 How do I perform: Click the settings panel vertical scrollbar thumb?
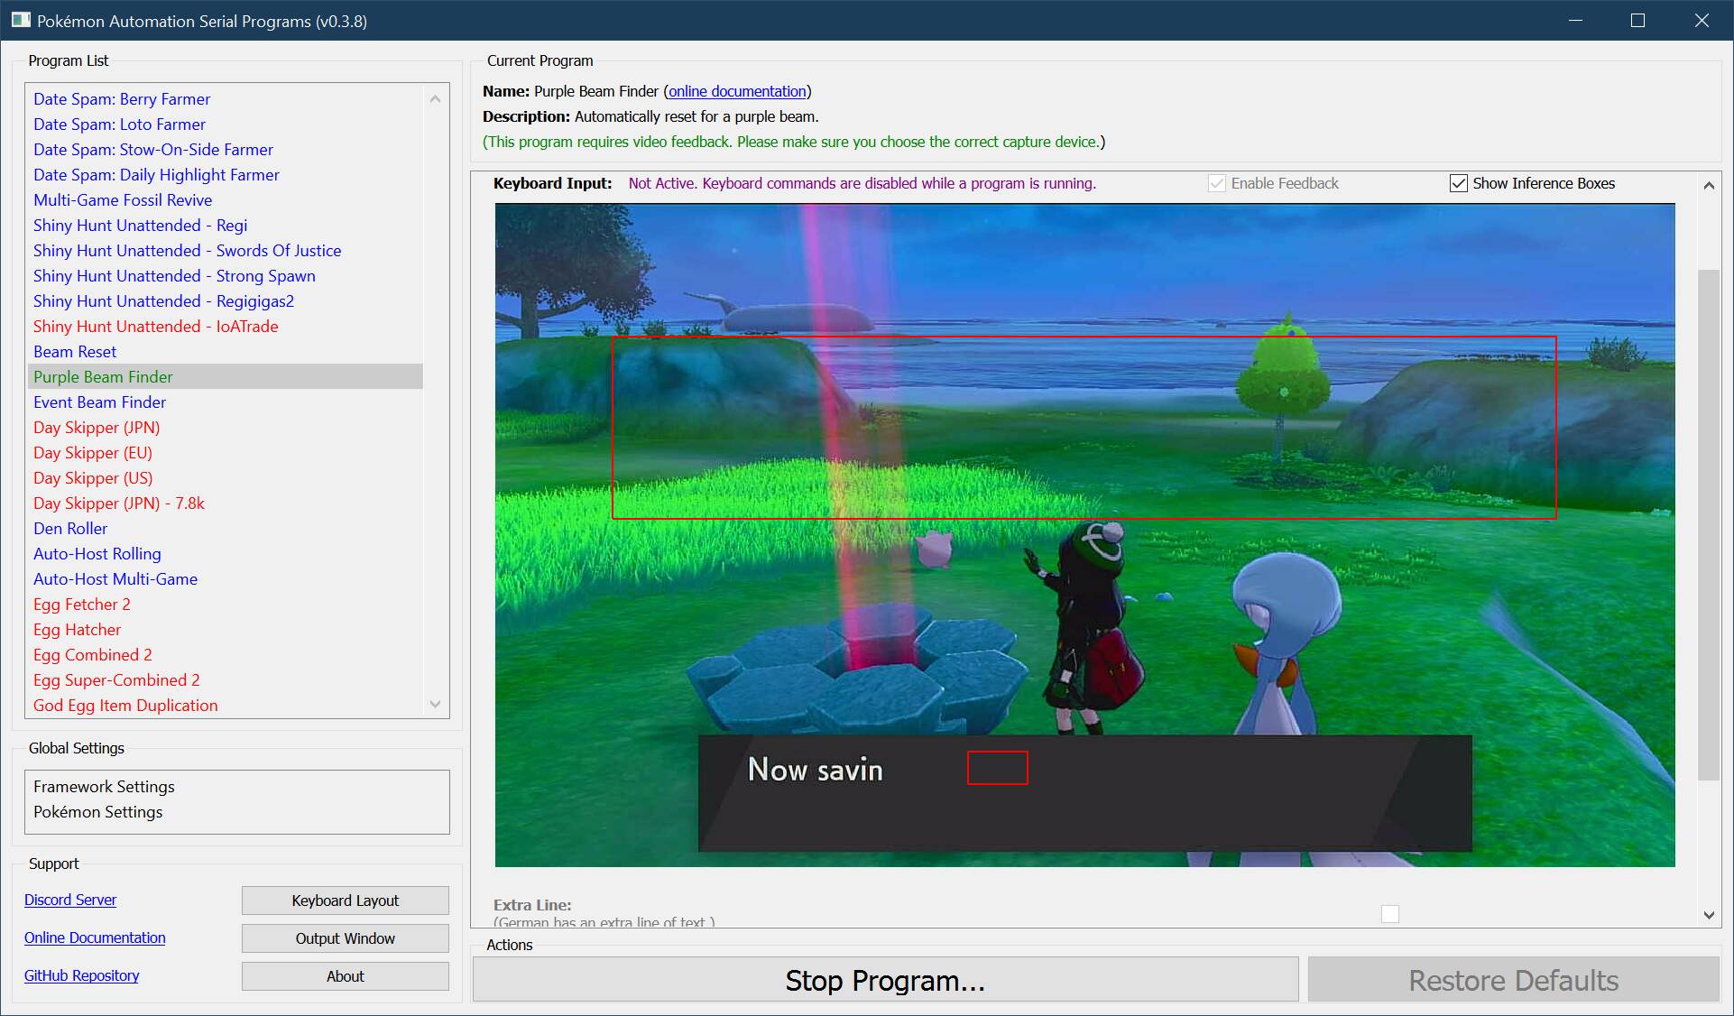pyautogui.click(x=1709, y=523)
